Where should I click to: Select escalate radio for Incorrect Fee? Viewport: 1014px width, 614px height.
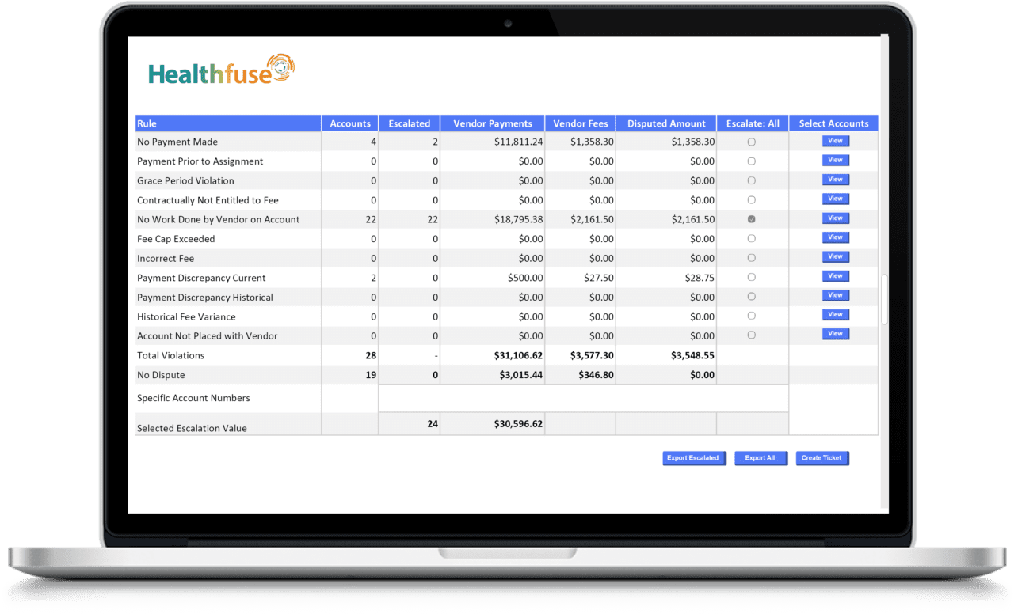(752, 258)
